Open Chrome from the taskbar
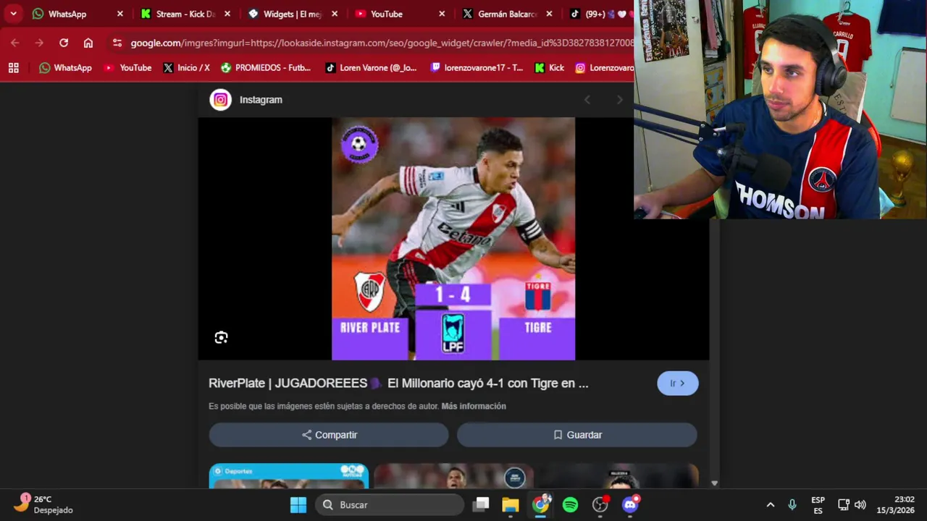The image size is (927, 521). coord(541,505)
